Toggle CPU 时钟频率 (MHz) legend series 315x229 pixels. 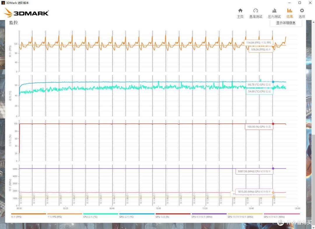209,215
